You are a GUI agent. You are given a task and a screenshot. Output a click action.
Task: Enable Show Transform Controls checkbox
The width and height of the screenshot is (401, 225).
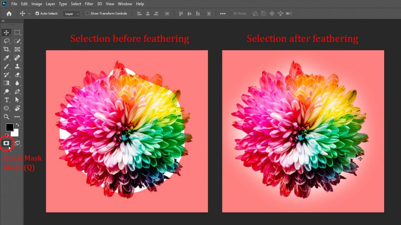pos(87,13)
